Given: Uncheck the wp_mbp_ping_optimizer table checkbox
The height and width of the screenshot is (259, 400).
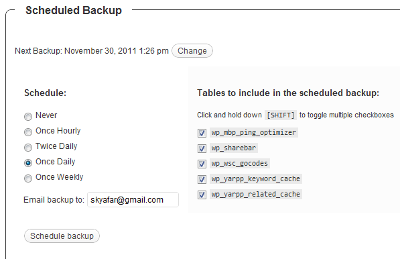Looking at the screenshot, I should point(202,133).
